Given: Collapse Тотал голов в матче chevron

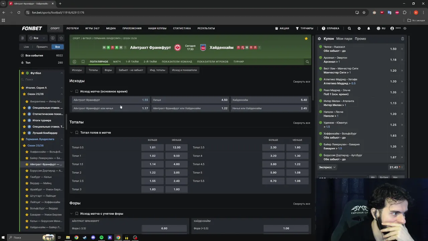Looking at the screenshot, I should click(71, 133).
